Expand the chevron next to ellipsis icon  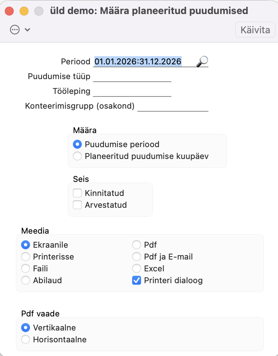click(x=27, y=30)
